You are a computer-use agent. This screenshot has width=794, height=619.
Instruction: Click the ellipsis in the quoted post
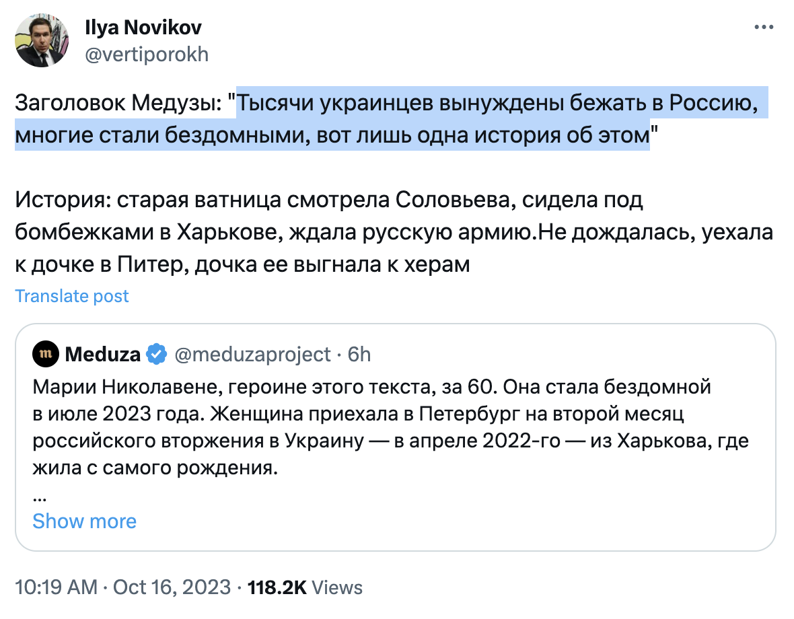click(39, 497)
